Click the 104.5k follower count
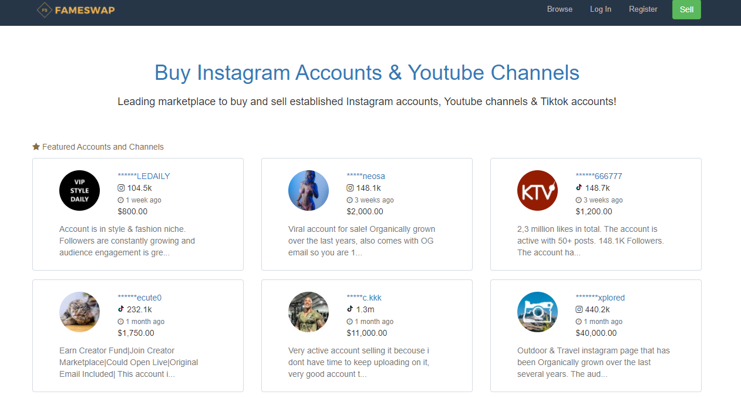Screen dimensions: 741x398 click(140, 188)
